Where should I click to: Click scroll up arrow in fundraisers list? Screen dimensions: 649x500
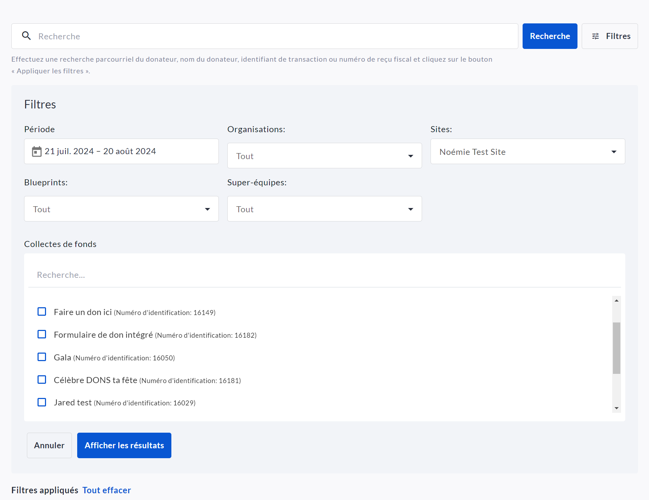616,300
